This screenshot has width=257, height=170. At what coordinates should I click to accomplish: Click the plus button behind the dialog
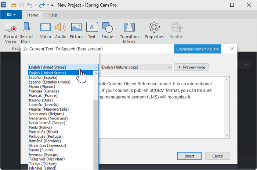click(x=246, y=65)
